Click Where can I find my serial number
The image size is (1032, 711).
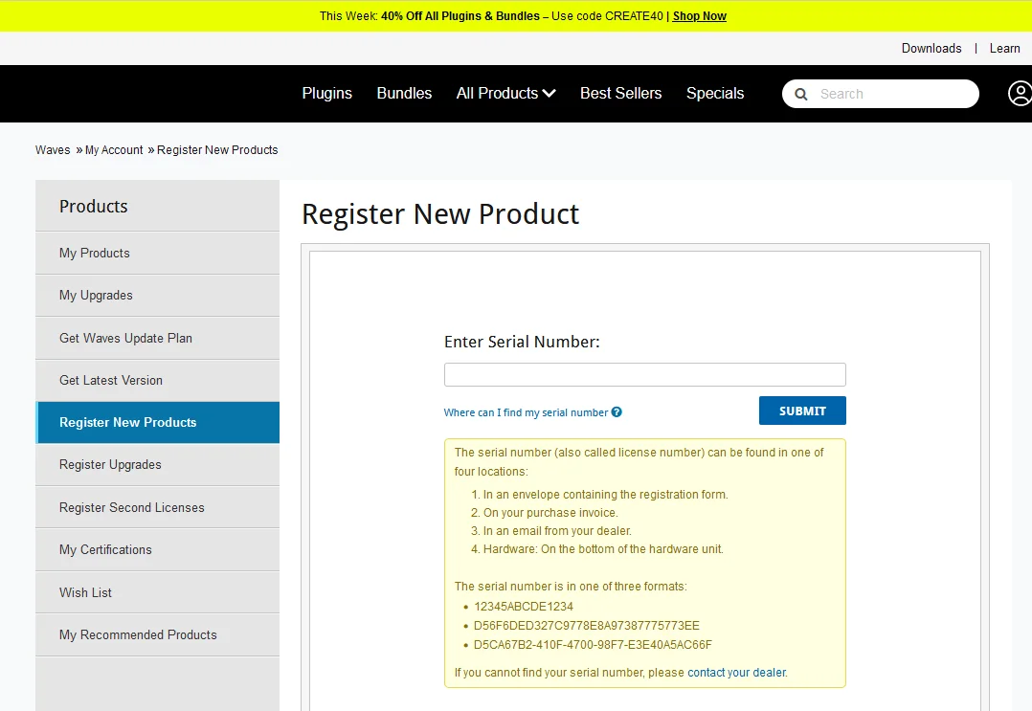[x=526, y=412]
